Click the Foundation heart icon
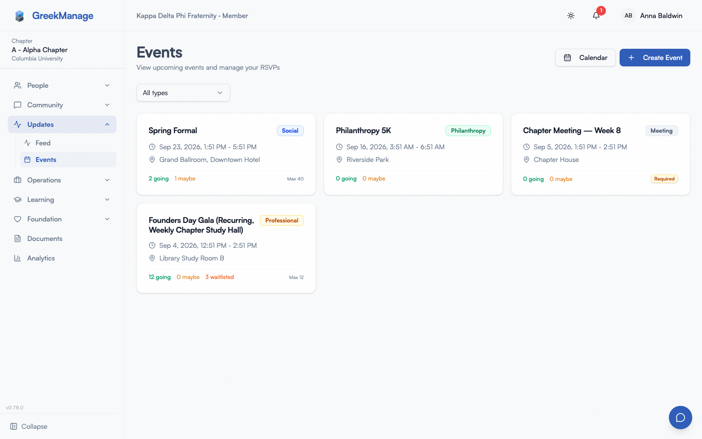This screenshot has width=702, height=439. coord(18,219)
